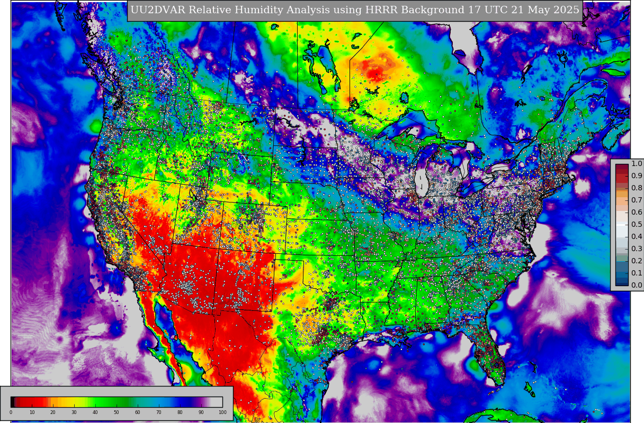Click the 0 tick label on the bottom humidity scale
644x423 pixels.
point(11,412)
